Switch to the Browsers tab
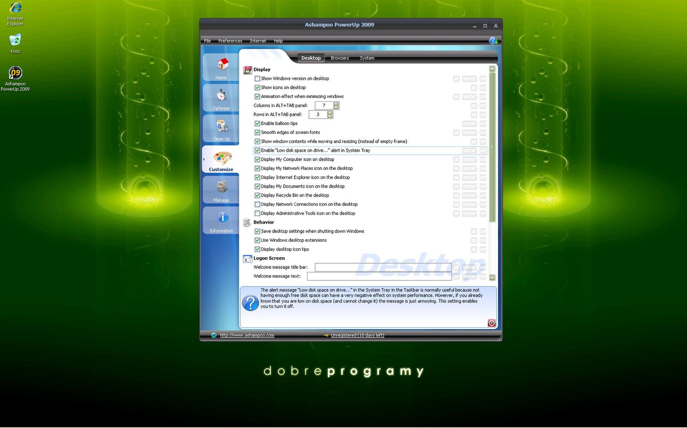 click(x=340, y=58)
